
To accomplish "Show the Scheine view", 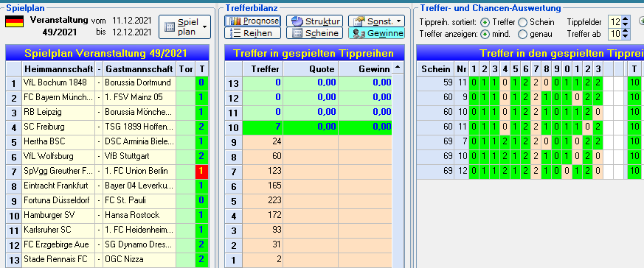I will (314, 33).
